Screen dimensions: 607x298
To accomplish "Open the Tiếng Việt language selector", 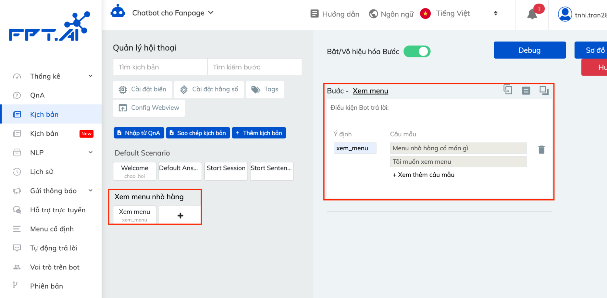I will 459,14.
